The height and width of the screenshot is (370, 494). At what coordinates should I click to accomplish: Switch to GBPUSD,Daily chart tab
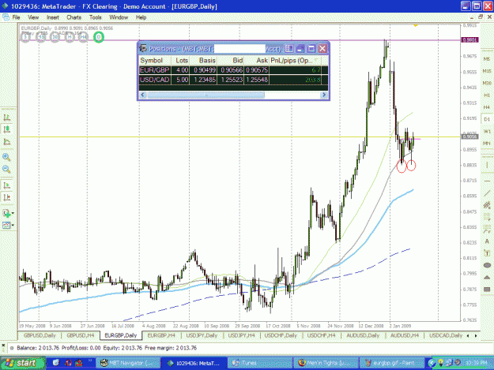(x=40, y=335)
